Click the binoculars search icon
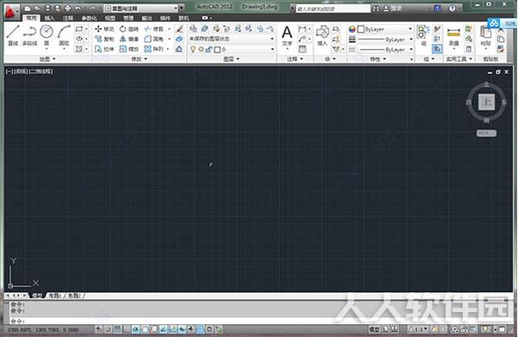 (376, 9)
